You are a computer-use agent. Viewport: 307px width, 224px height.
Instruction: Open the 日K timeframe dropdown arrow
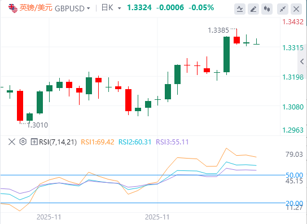[119, 8]
